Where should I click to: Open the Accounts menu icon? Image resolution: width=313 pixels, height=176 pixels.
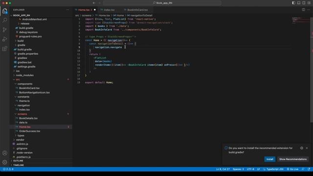[x=4, y=153]
